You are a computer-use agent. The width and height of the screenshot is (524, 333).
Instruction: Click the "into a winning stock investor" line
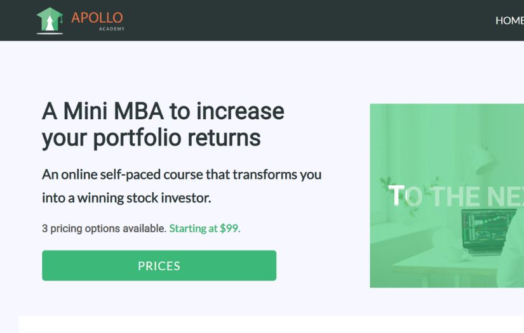[x=126, y=198]
